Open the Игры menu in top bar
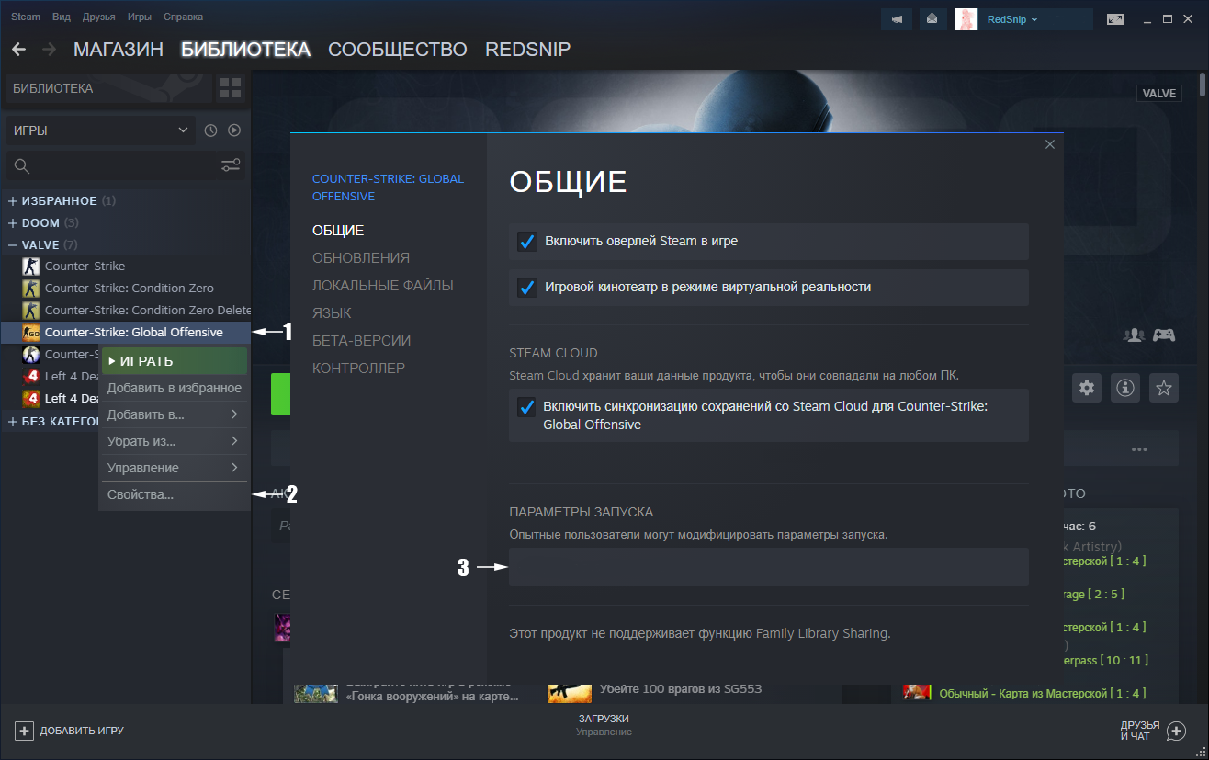The width and height of the screenshot is (1209, 760). pyautogui.click(x=140, y=17)
